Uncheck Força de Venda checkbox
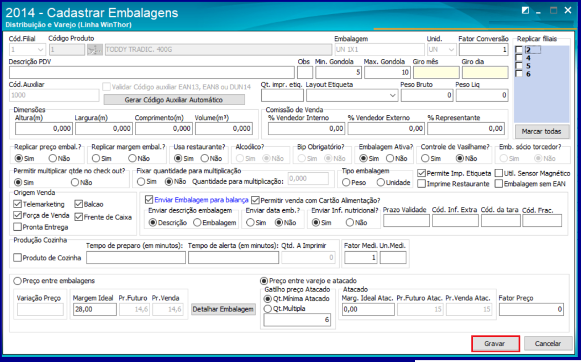The width and height of the screenshot is (581, 362). click(x=18, y=215)
